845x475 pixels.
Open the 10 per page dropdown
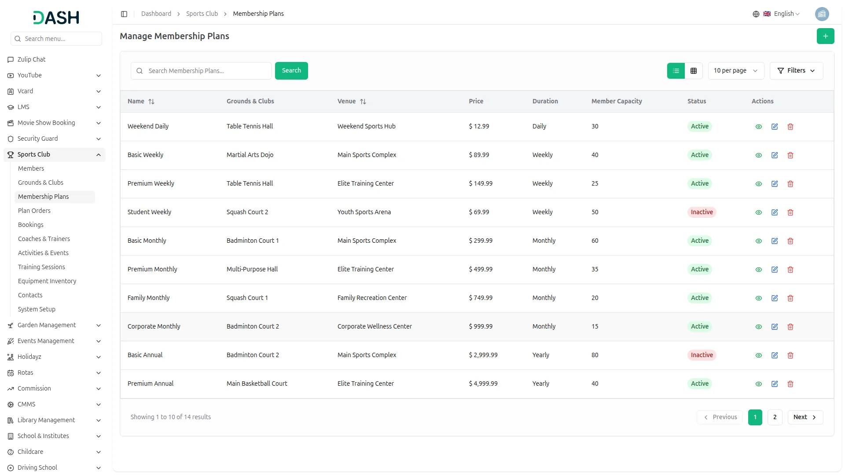pos(735,71)
